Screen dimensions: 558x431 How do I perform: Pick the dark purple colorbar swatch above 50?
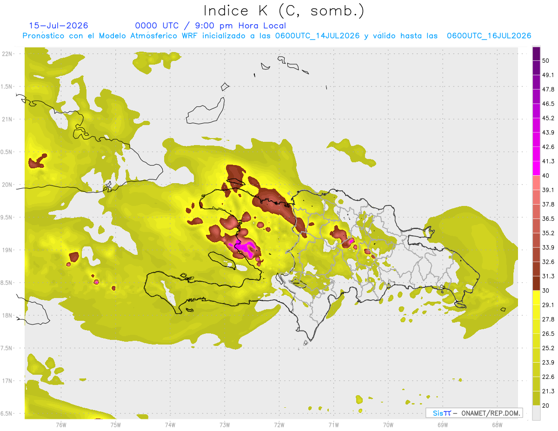pyautogui.click(x=537, y=54)
